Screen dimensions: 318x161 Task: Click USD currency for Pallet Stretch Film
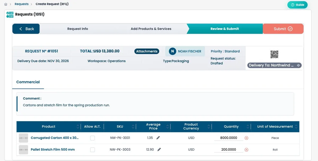tap(191, 150)
